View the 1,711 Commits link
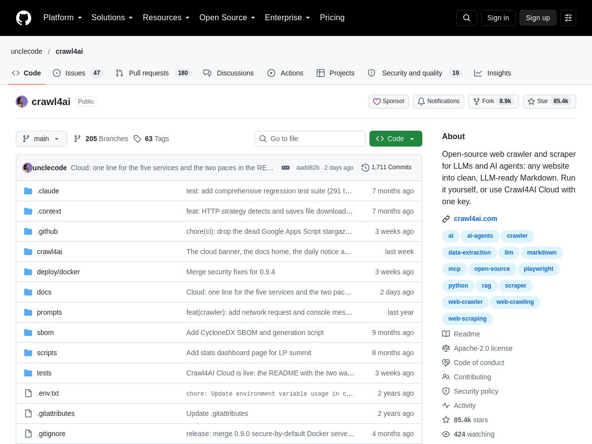Viewport: 592px width, 444px height. coord(386,168)
